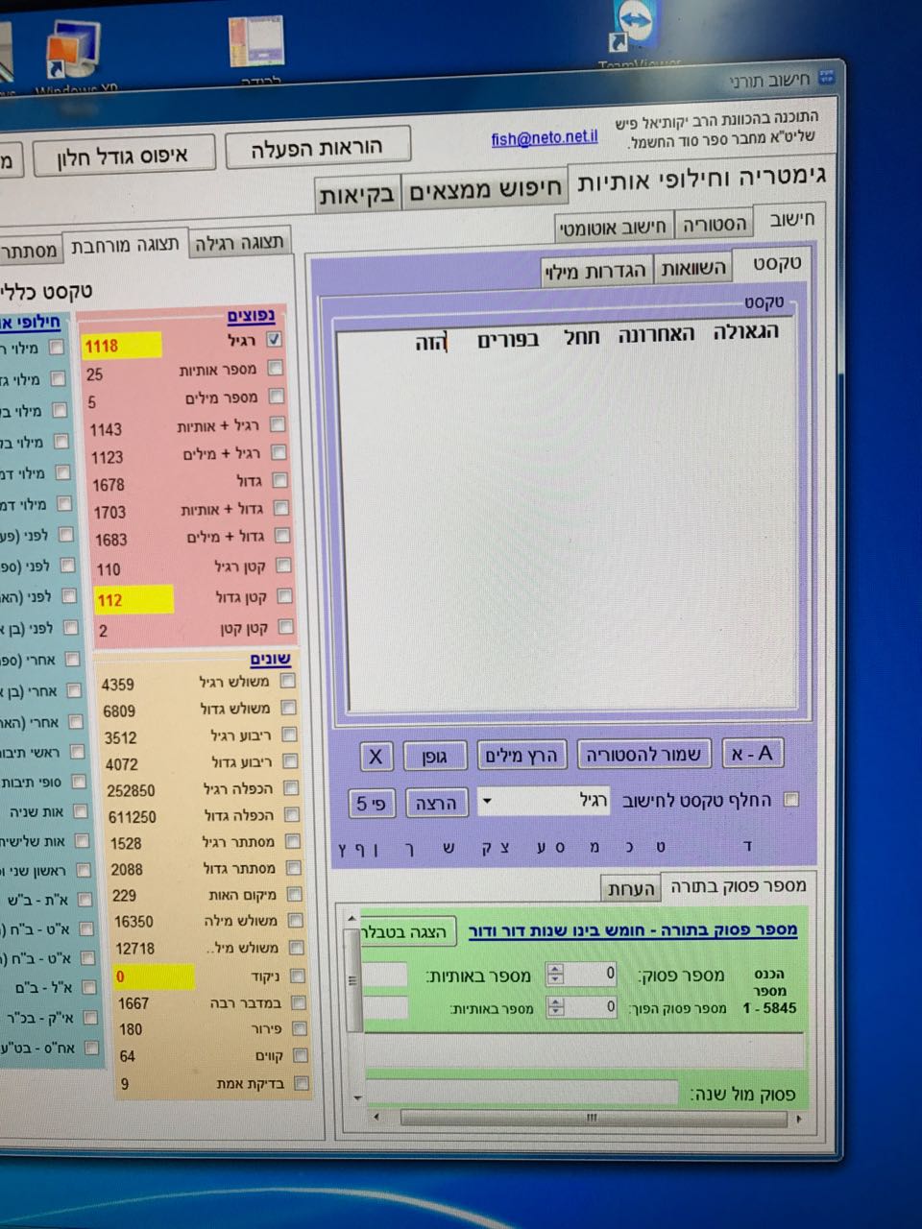Click the A-א language switch button

point(751,754)
